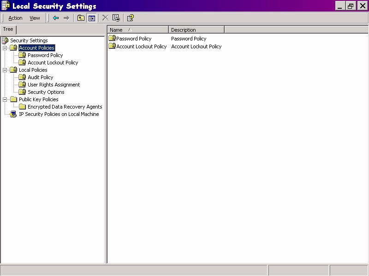
Task: Sort list by the Name column header
Action: click(x=138, y=30)
